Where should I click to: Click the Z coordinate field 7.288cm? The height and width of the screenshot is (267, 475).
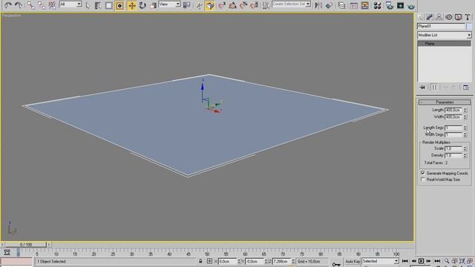click(x=281, y=261)
